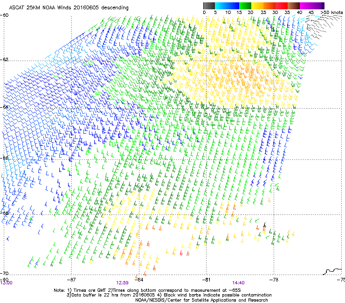This screenshot has height=303, width=345.
Task: Click the '-90' longitude axis label
Action: tap(4, 279)
